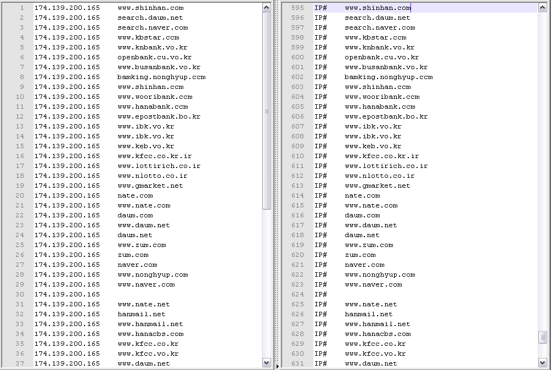Click the IP 174.139.200.165 on line 30

pyautogui.click(x=67, y=294)
